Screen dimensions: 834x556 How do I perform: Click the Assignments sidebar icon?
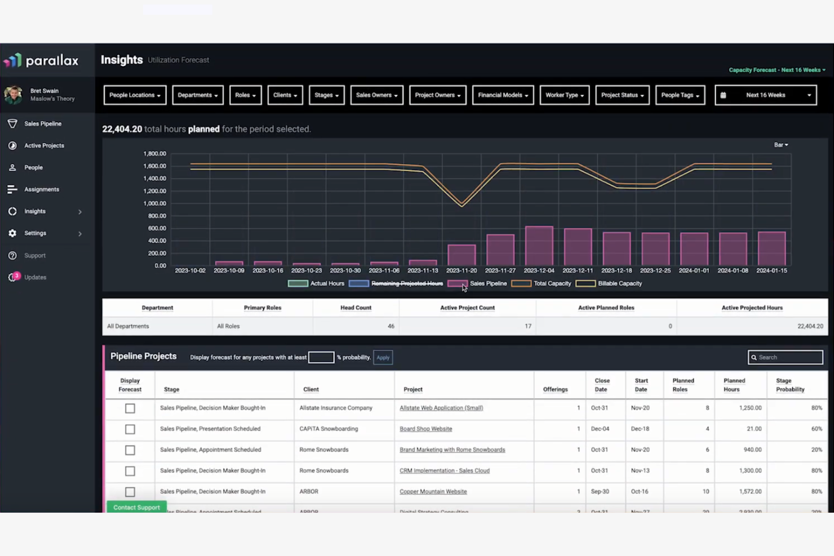(12, 189)
